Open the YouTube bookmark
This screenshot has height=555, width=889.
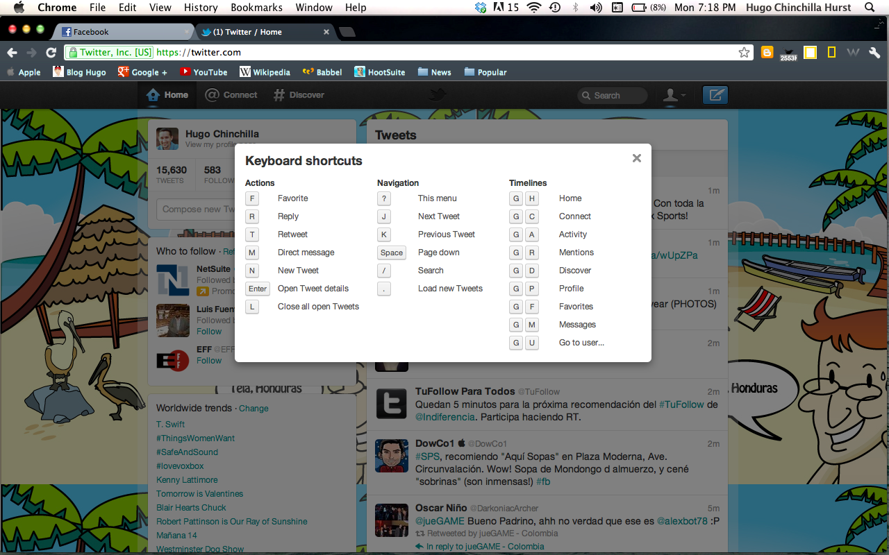pos(203,72)
